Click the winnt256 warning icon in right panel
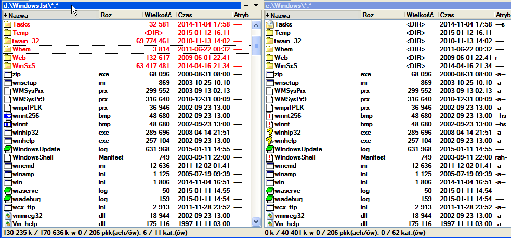The width and height of the screenshot is (511, 238). click(269, 116)
